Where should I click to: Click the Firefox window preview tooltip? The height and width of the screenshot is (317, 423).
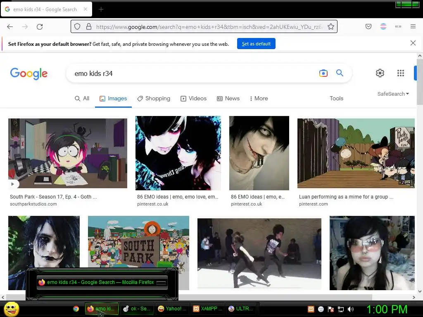coord(102,282)
